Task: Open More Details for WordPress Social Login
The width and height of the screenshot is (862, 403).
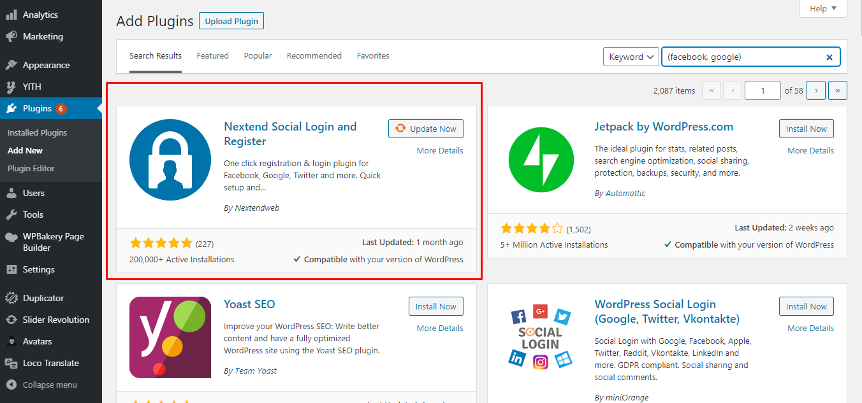Action: [810, 329]
